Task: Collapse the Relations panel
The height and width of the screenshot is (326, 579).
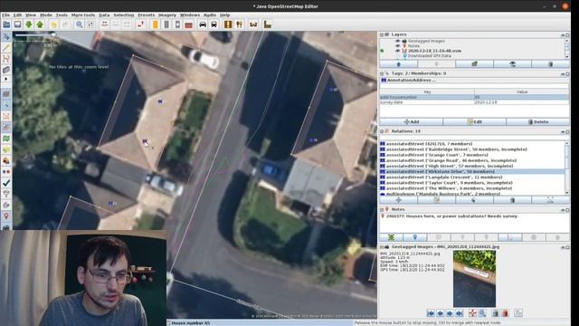Action: [382, 131]
